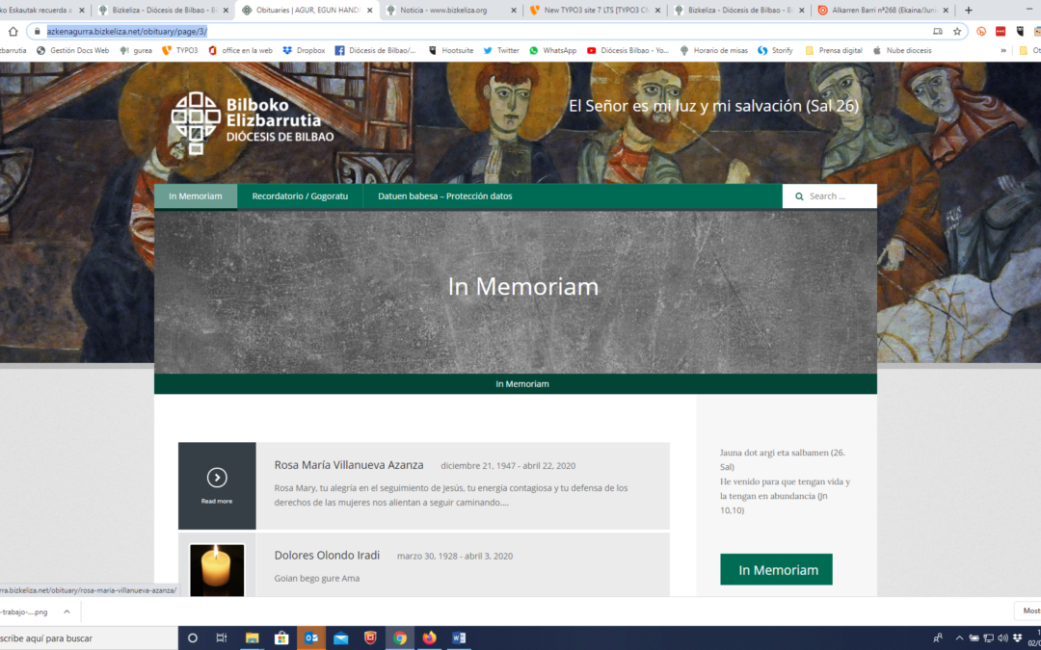Open Datuen babesa – Protección datos
Viewport: 1041px width, 650px height.
(444, 196)
